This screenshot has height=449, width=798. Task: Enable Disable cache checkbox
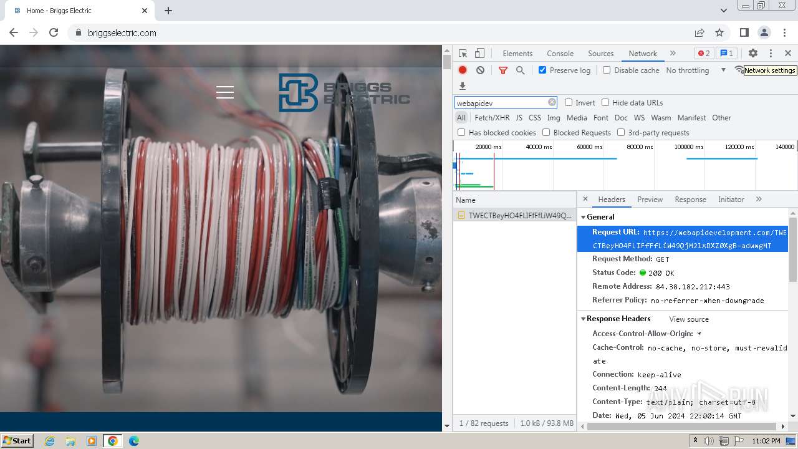(607, 70)
